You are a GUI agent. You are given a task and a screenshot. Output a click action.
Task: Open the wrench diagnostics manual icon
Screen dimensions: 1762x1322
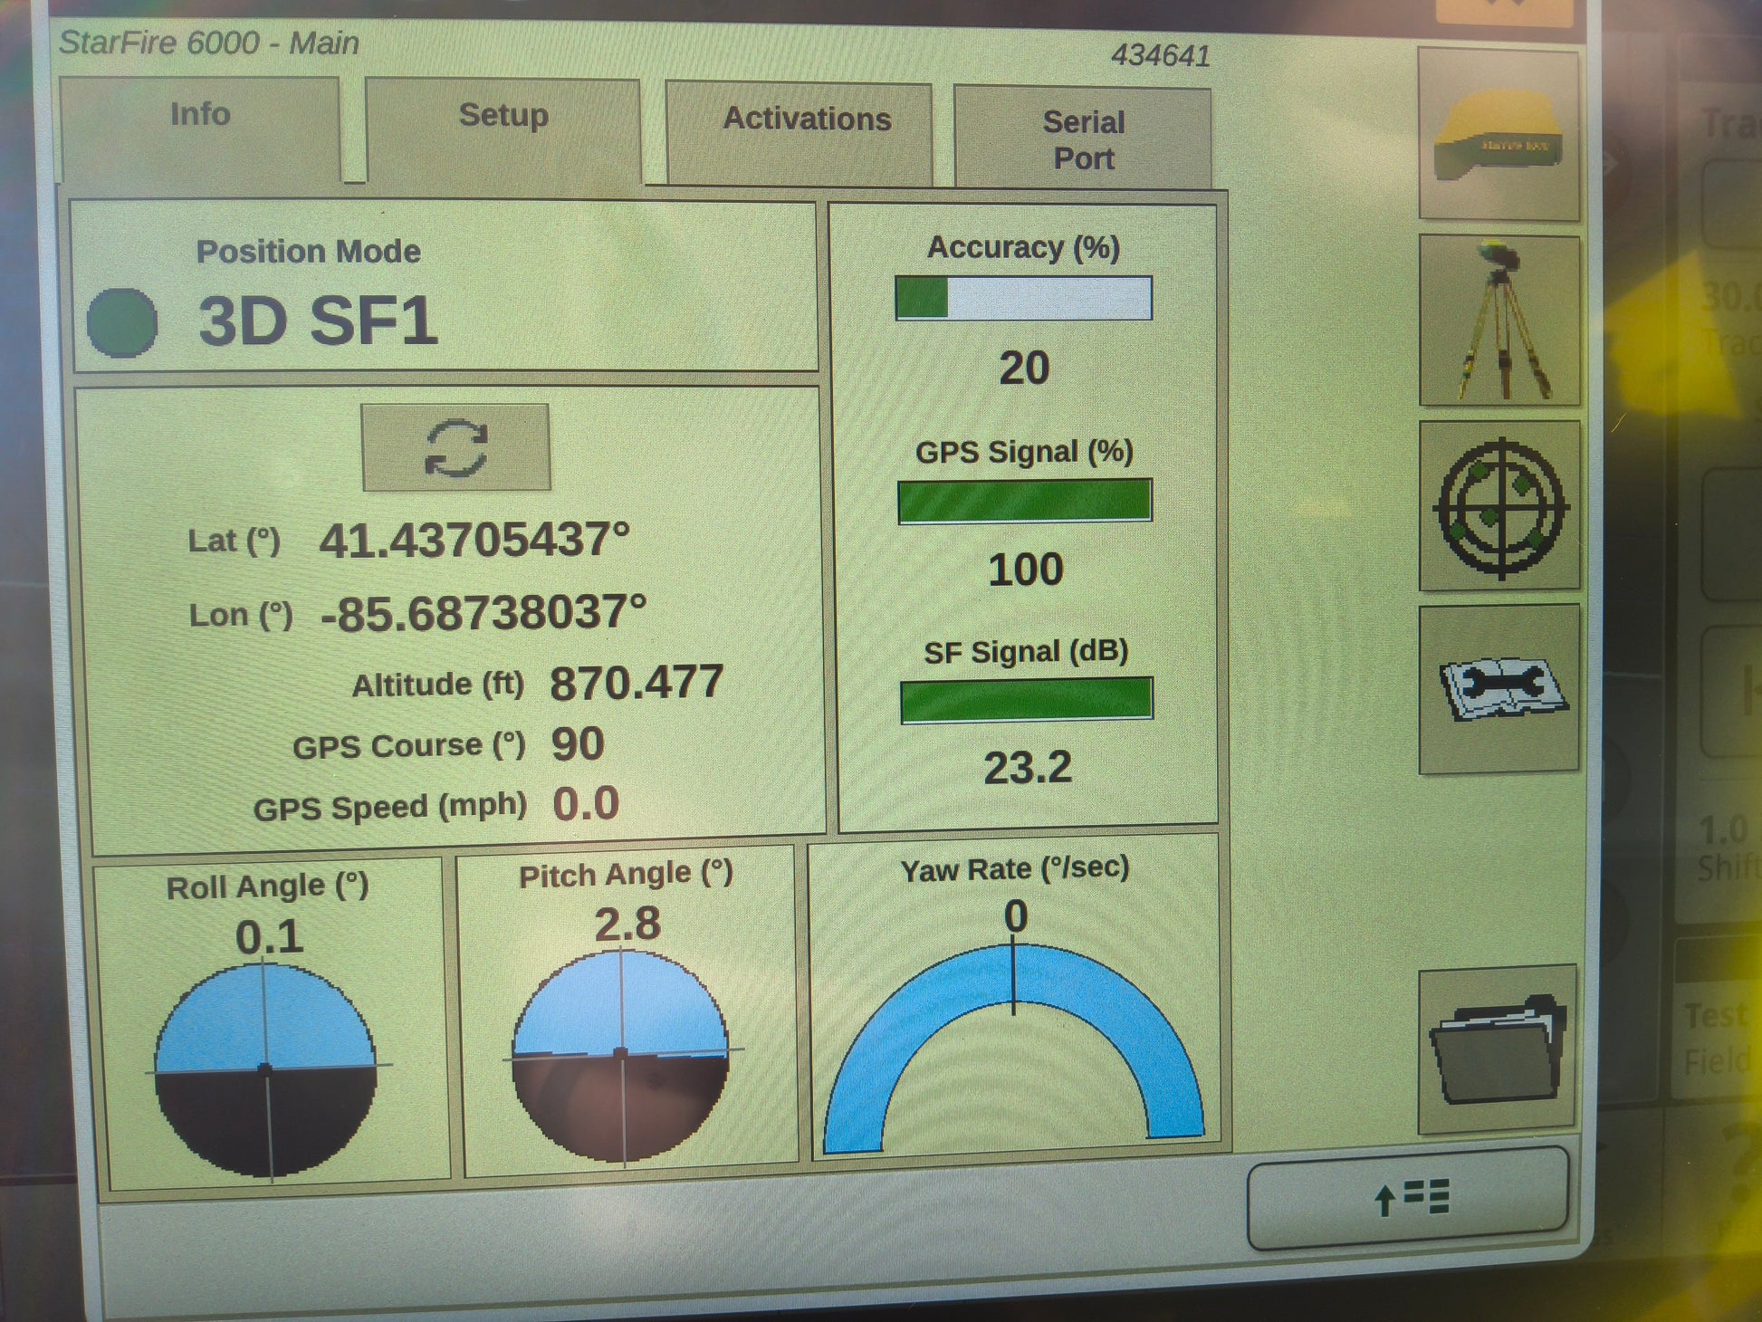coord(1500,688)
